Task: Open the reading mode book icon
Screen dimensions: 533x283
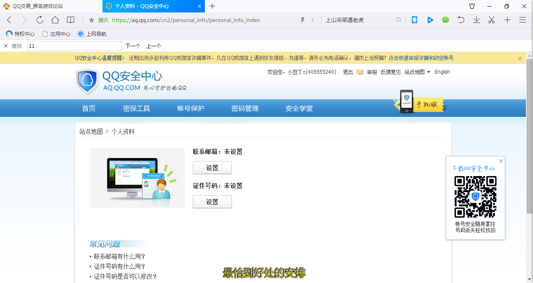Action: 71,20
